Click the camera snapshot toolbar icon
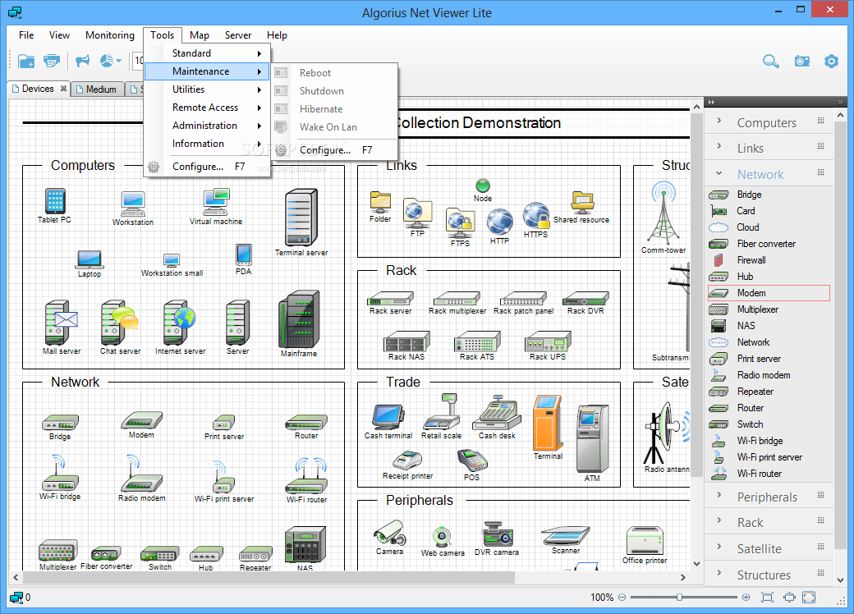 pyautogui.click(x=801, y=61)
